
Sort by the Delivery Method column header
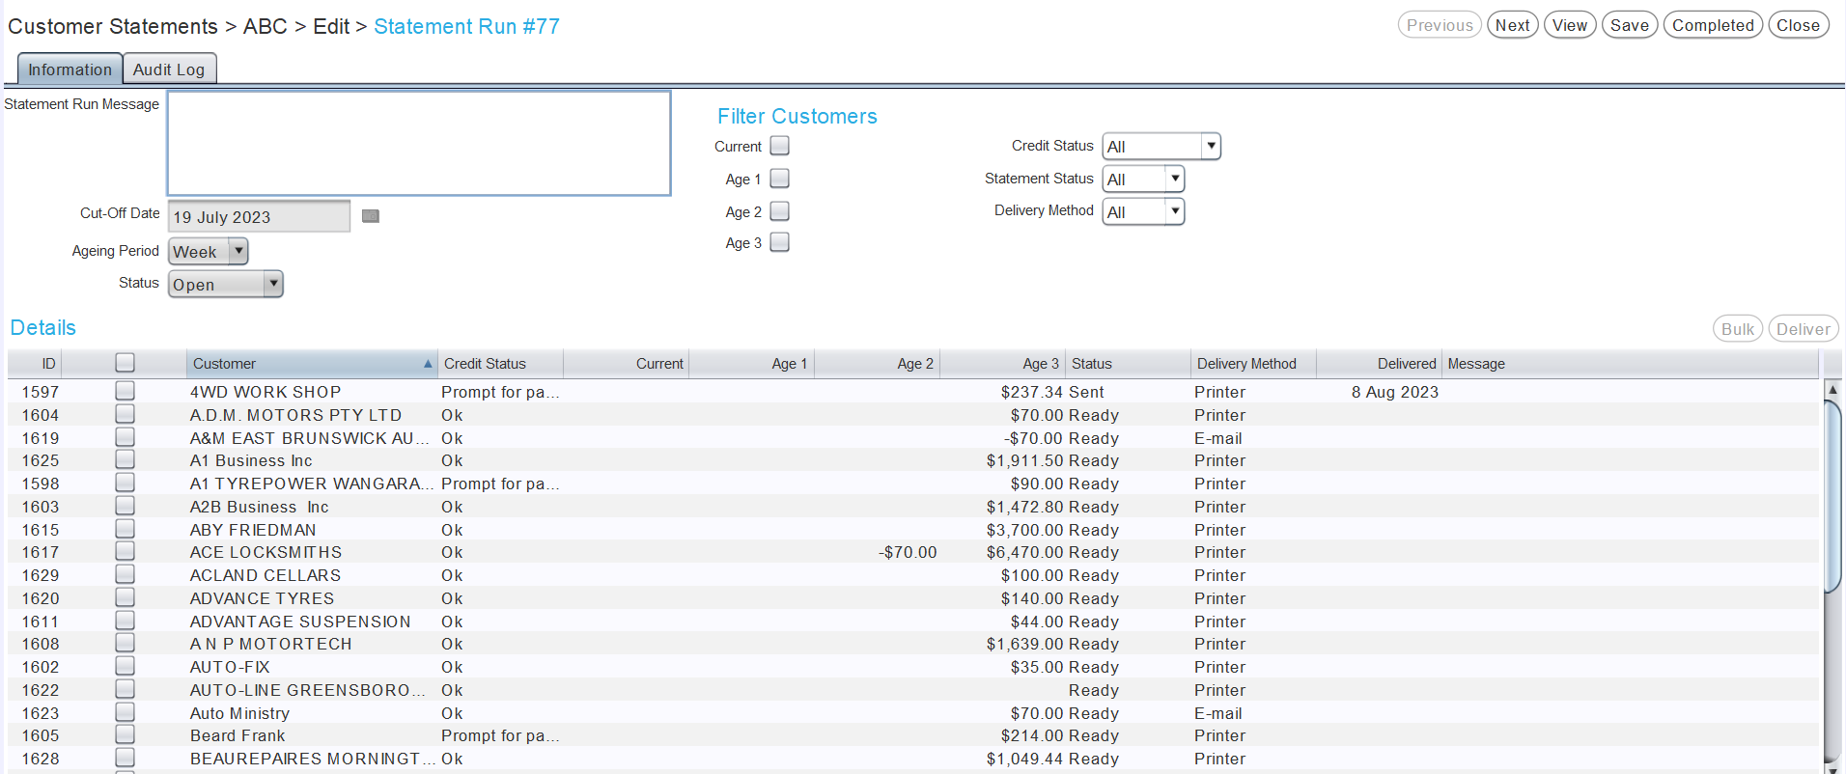pos(1253,364)
